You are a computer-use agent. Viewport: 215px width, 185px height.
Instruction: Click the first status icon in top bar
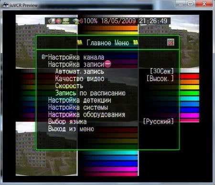52,21
